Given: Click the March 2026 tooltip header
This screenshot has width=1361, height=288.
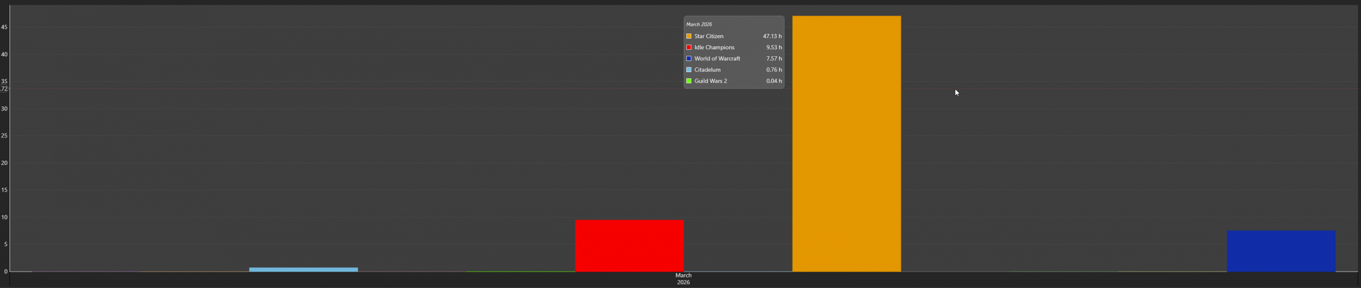Looking at the screenshot, I should 699,24.
